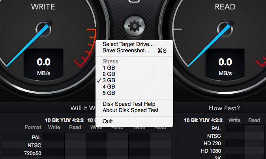The image size is (266, 159).
Task: Set stress size to 1 GB
Action: click(109, 68)
